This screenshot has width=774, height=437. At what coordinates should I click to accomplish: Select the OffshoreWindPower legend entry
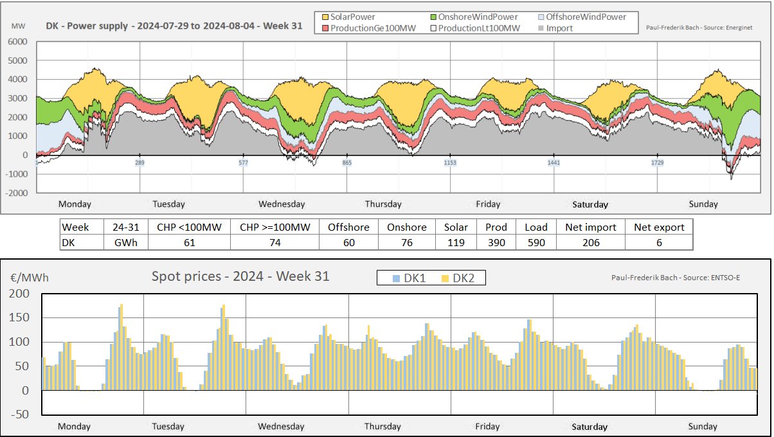(588, 17)
